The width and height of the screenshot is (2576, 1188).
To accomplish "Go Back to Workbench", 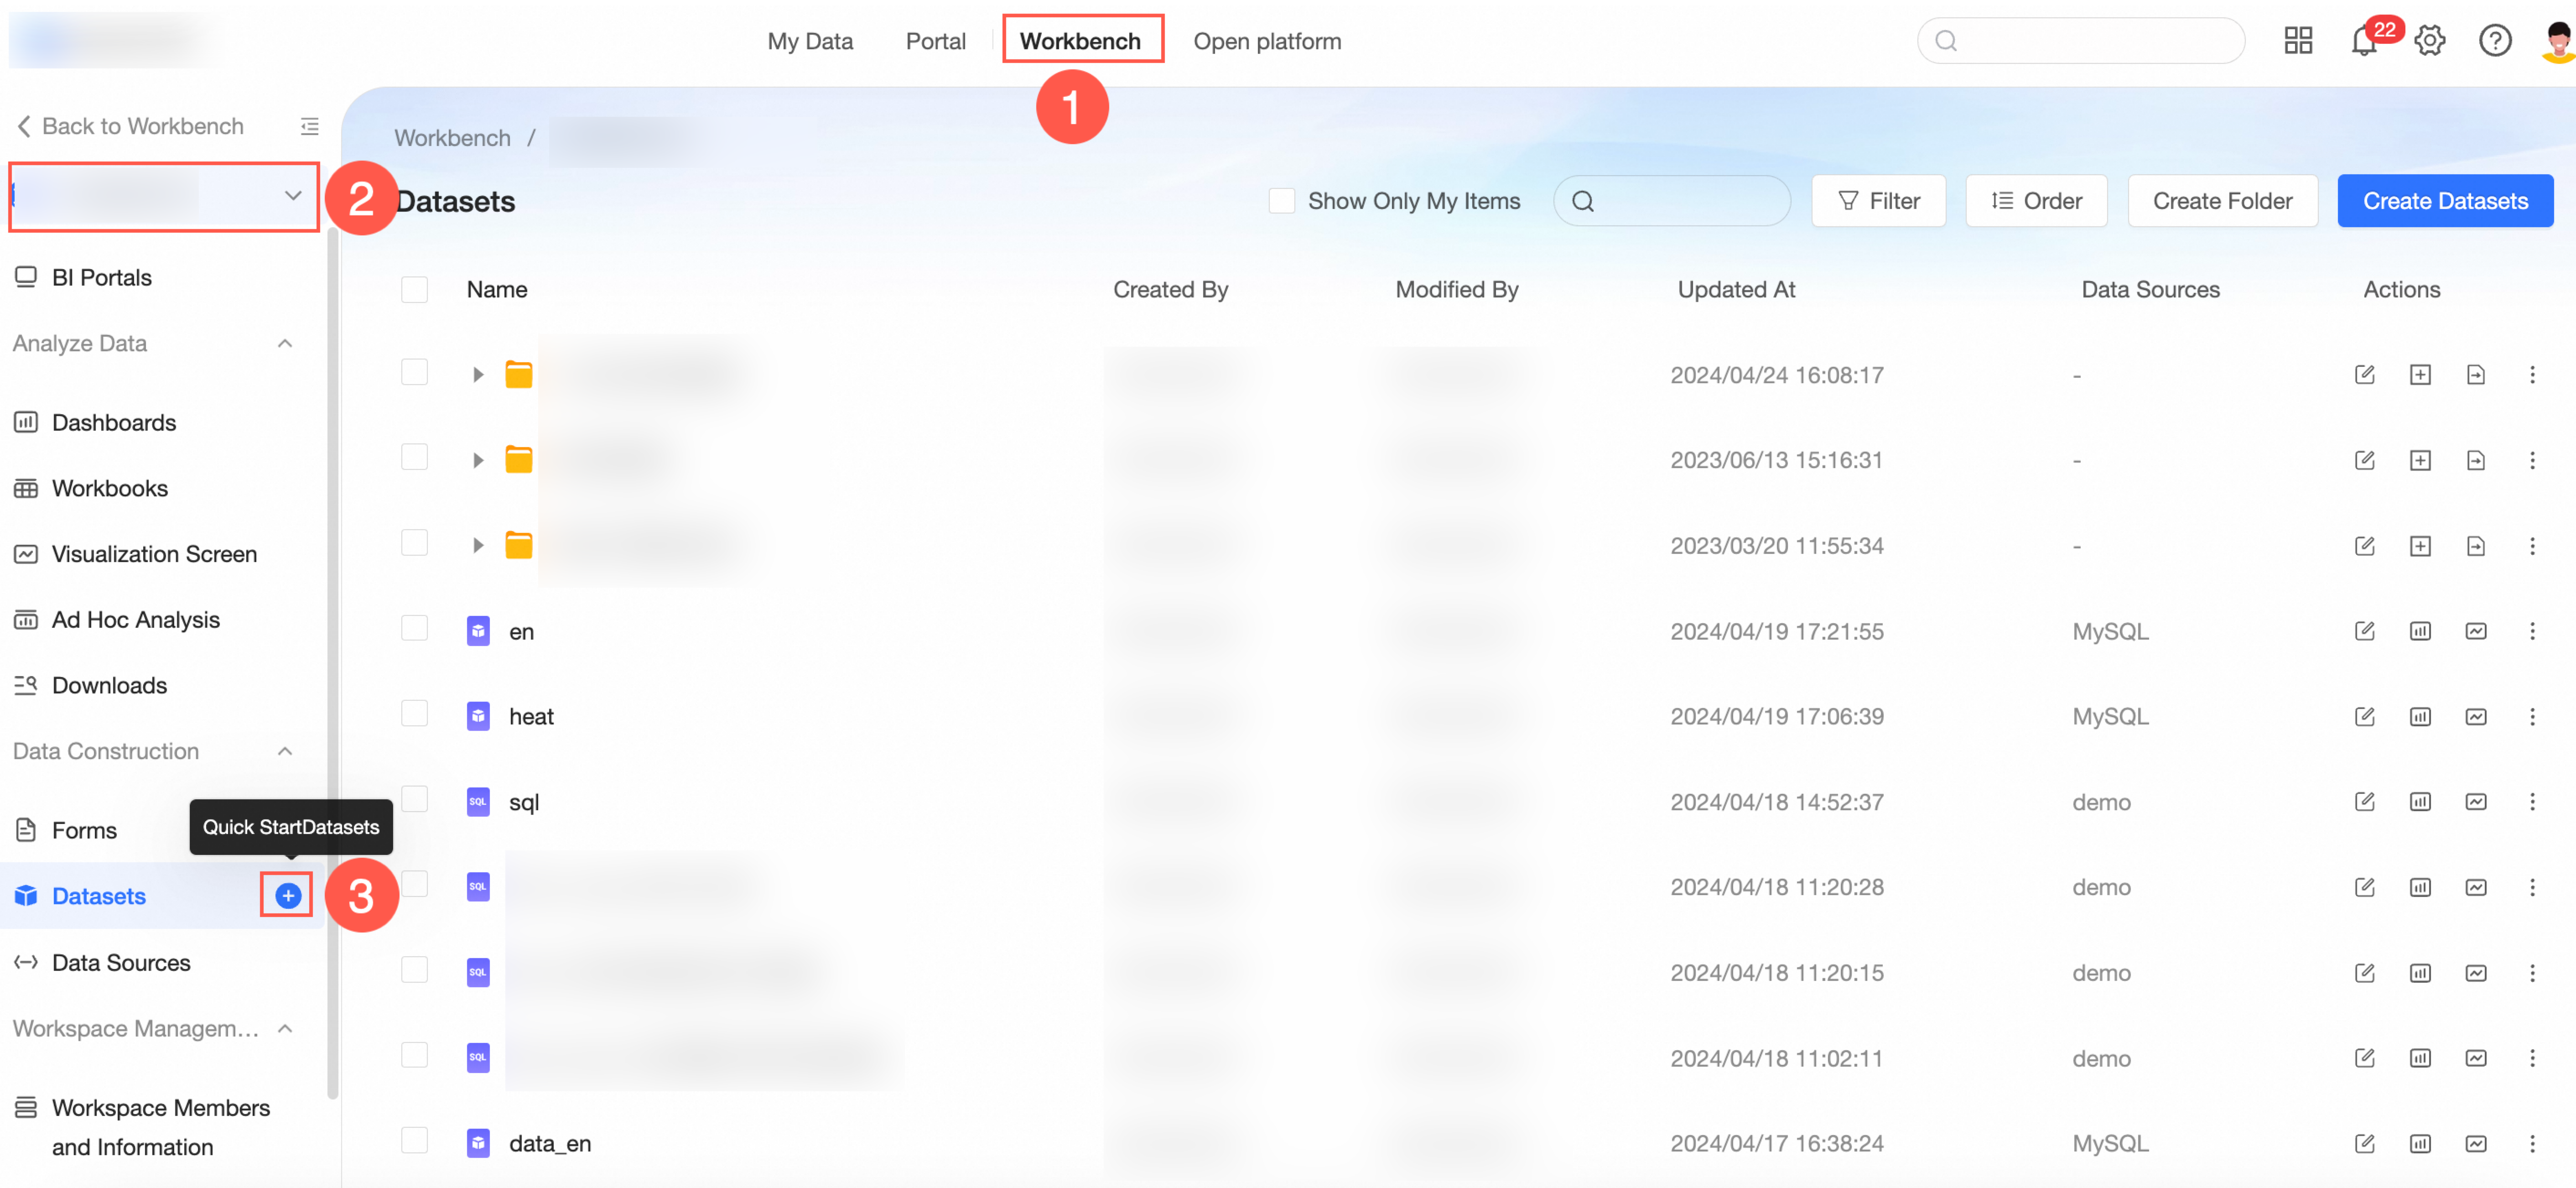I will coord(130,126).
